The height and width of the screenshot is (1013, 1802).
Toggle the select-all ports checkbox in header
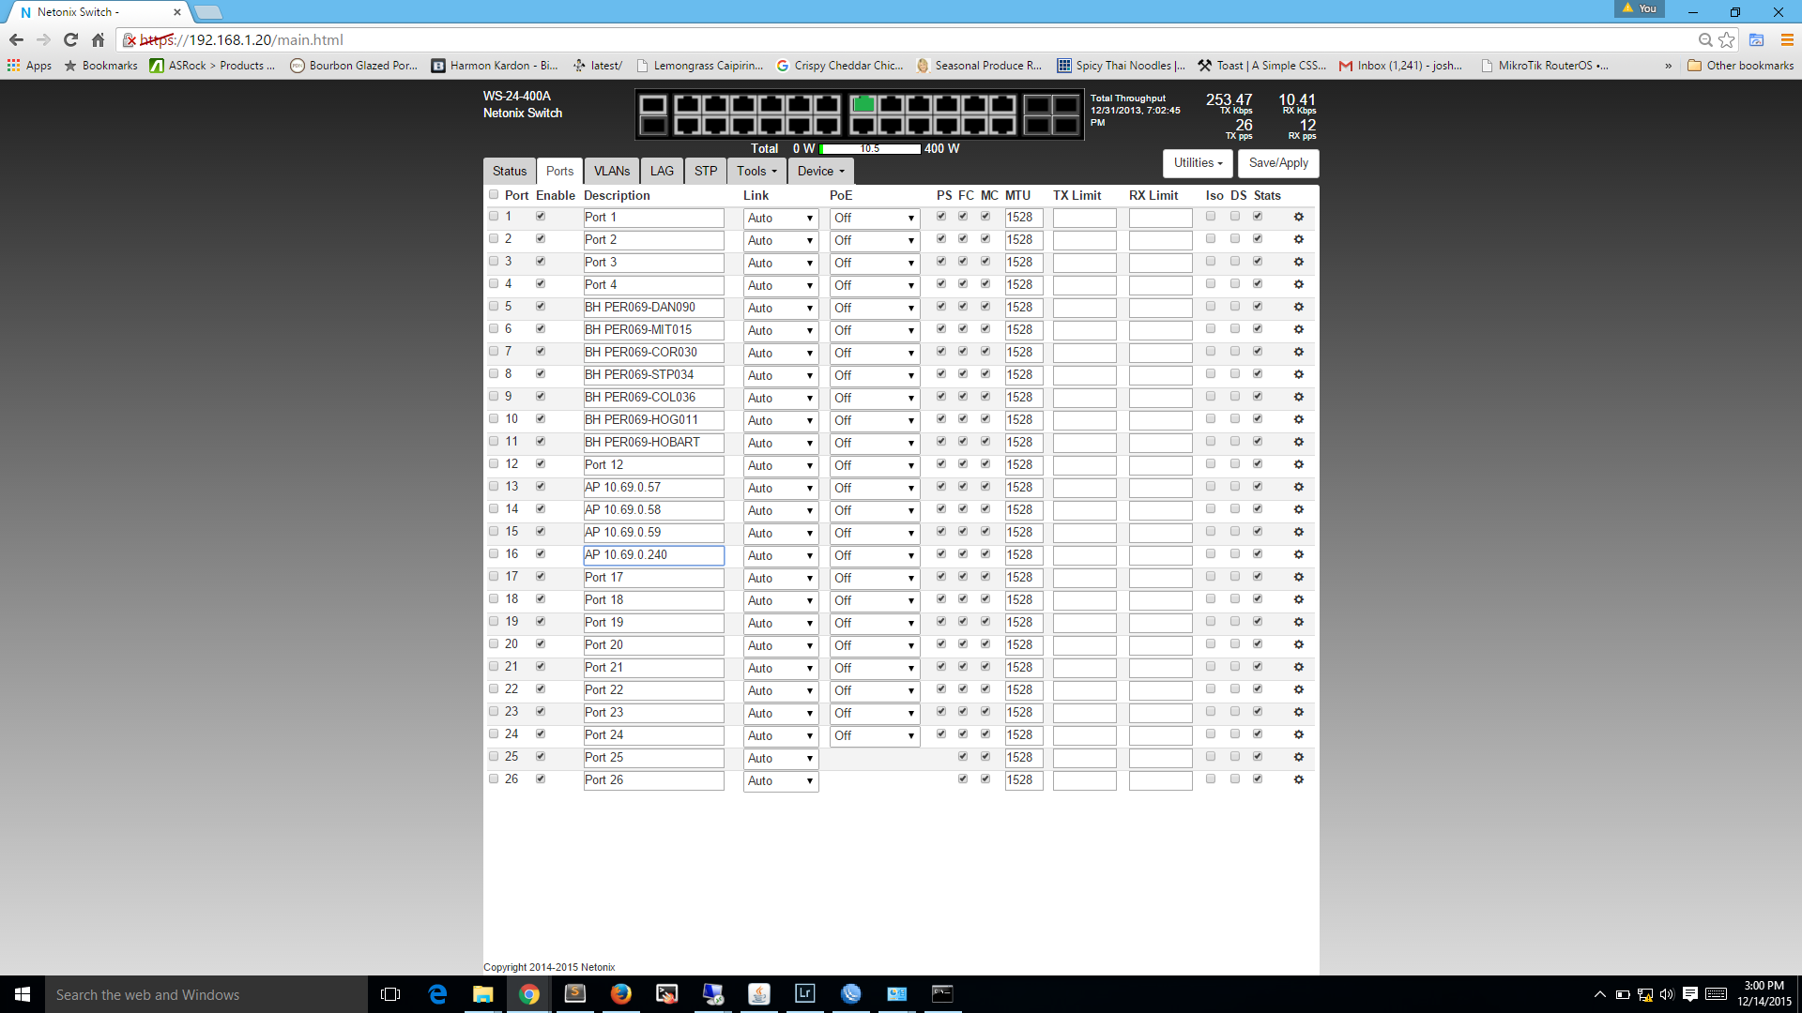tap(494, 194)
